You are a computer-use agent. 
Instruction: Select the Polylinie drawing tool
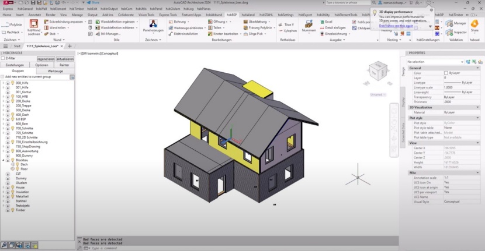pyautogui.click(x=13, y=25)
